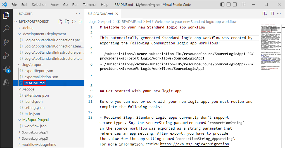Refresh the Explorer file tree

click(73, 22)
